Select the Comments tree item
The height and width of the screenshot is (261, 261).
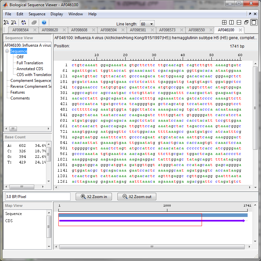20,98
